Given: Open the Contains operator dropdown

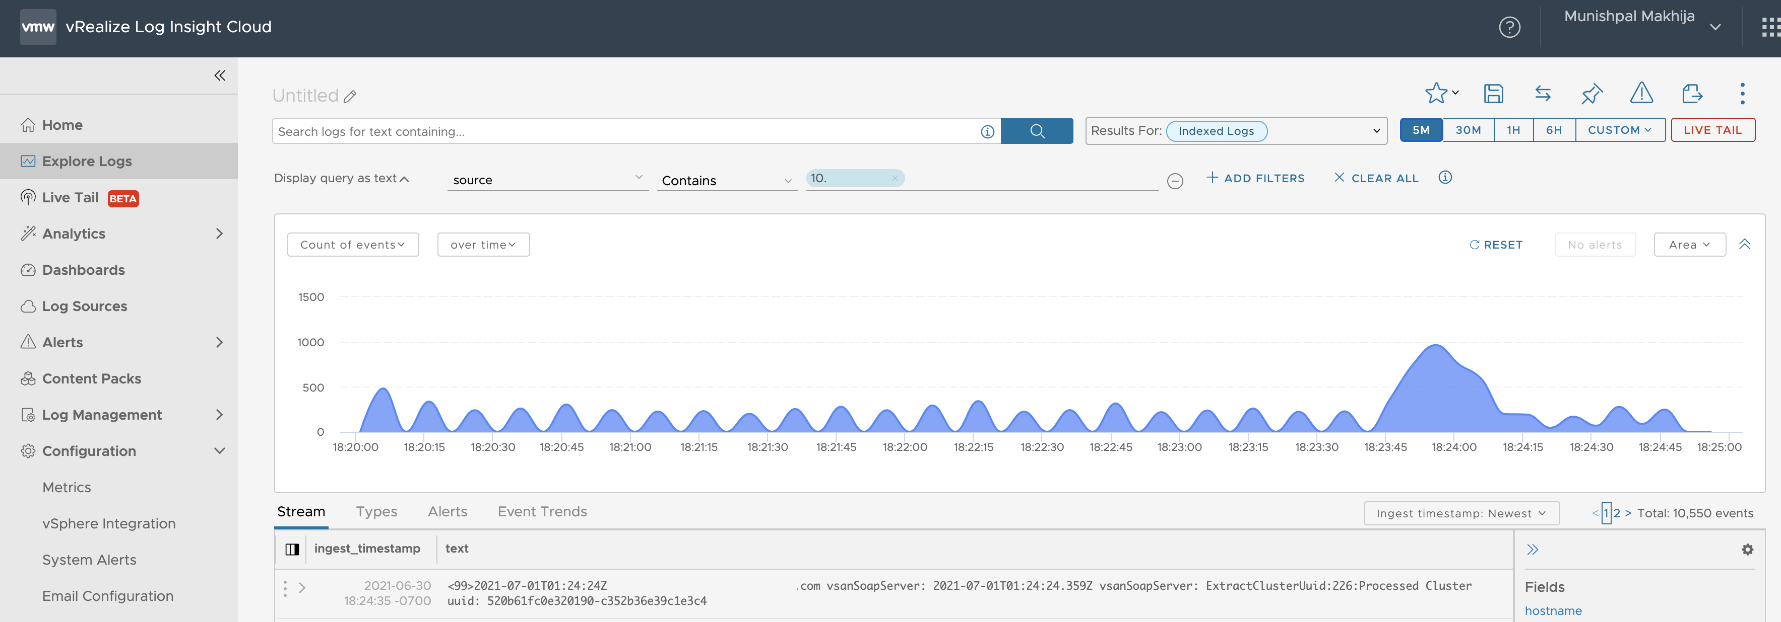Looking at the screenshot, I should (x=727, y=180).
